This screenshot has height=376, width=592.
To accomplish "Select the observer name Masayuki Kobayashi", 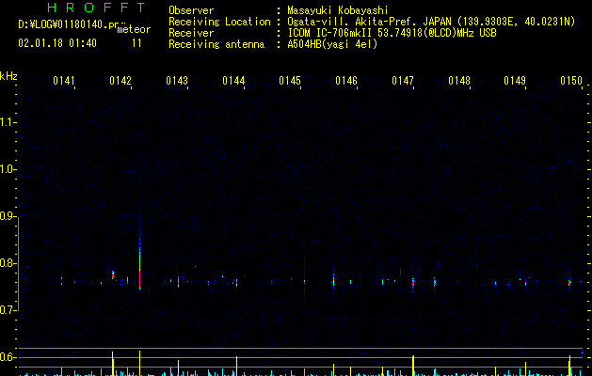I will (x=338, y=10).
